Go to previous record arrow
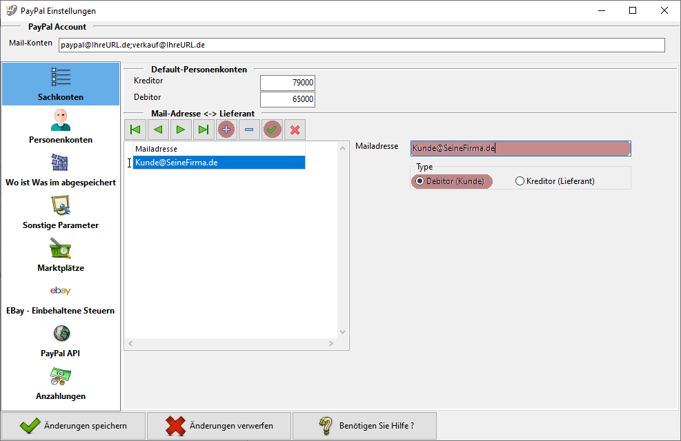Image resolution: width=681 pixels, height=441 pixels. coord(158,130)
